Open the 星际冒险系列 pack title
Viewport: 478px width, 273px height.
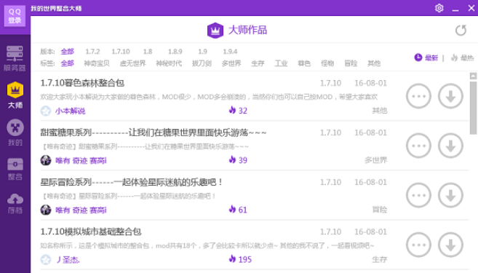132,182
